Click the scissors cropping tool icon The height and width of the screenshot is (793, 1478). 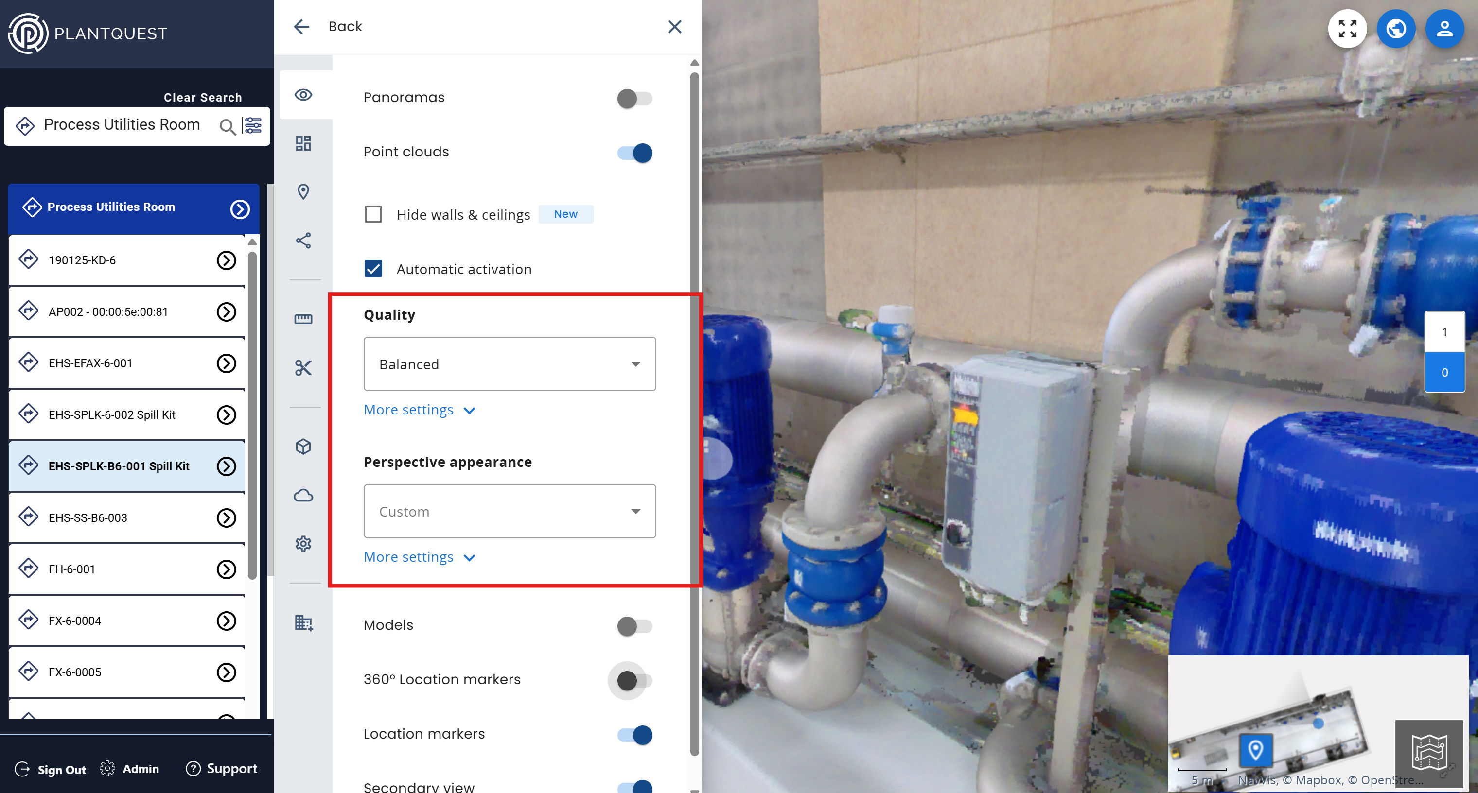(303, 367)
